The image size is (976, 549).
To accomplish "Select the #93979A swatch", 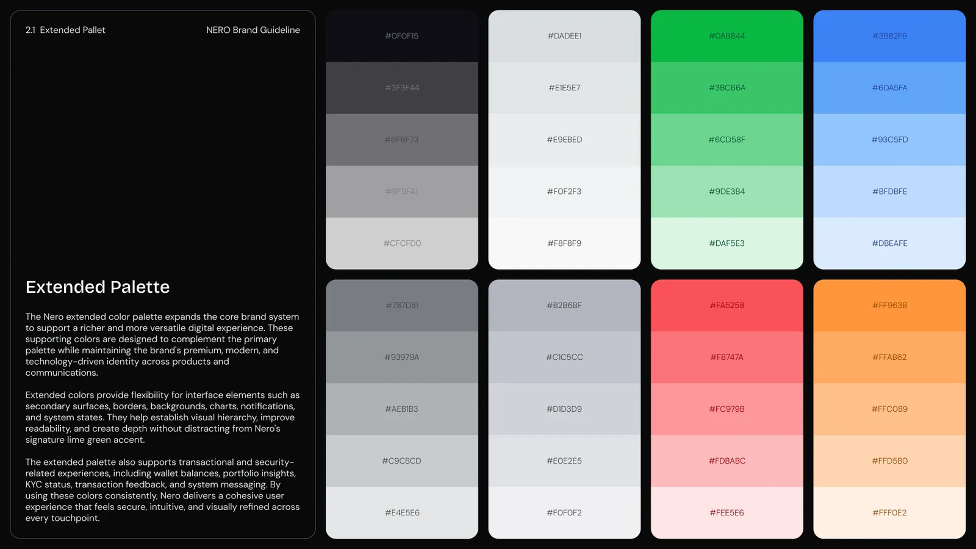I will (402, 357).
